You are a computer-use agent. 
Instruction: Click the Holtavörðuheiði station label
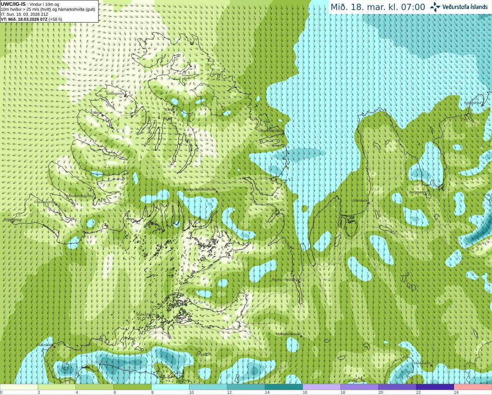tap(288, 334)
